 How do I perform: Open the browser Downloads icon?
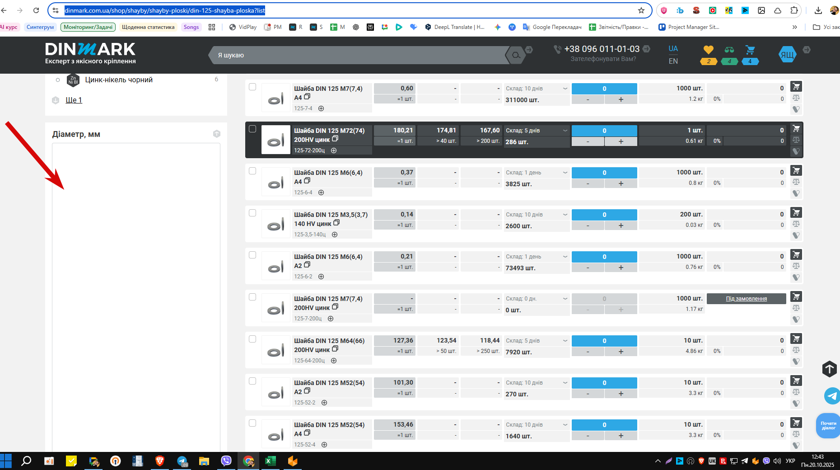click(818, 10)
